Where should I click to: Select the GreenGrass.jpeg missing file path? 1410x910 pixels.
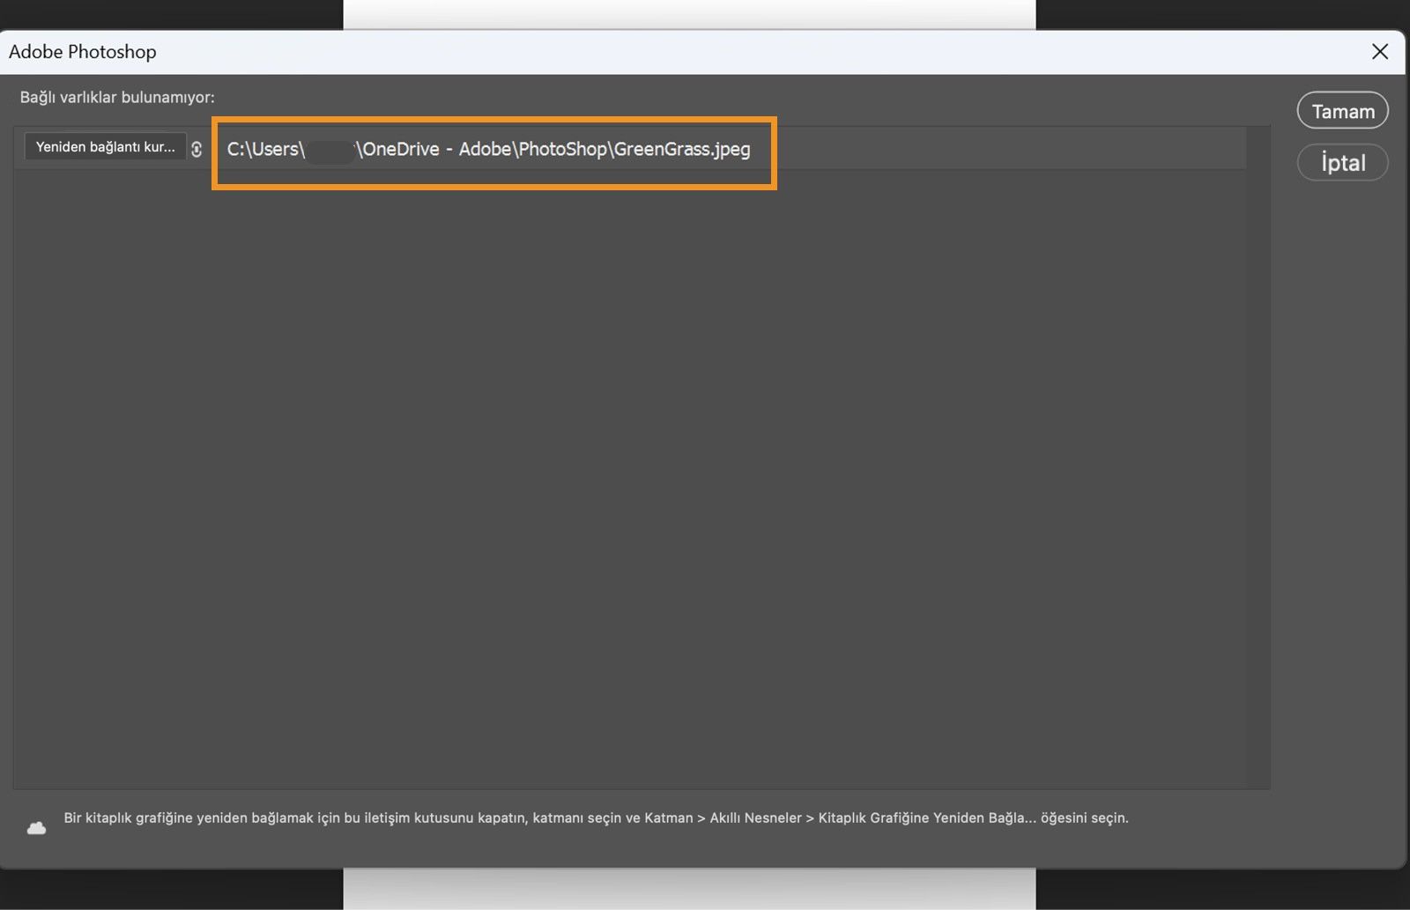coord(489,149)
